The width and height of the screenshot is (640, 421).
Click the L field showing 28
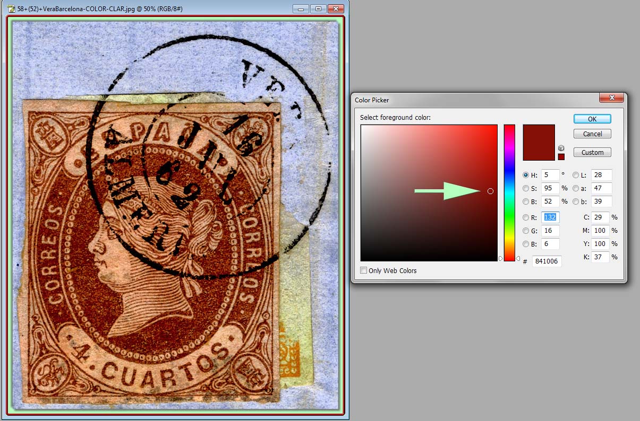pos(601,175)
